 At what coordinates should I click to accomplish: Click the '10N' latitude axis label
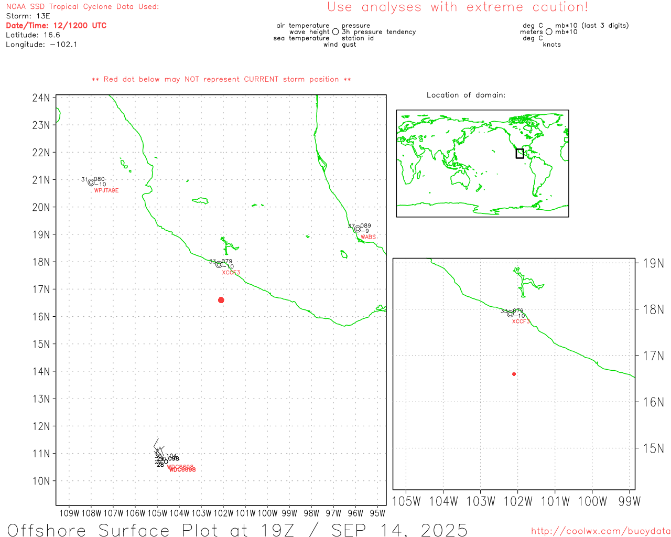(41, 481)
